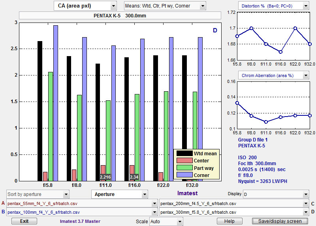Screen dimensions: 316x226
Task: Open the Aperture x-axis dropdown
Action: [x=120, y=194]
